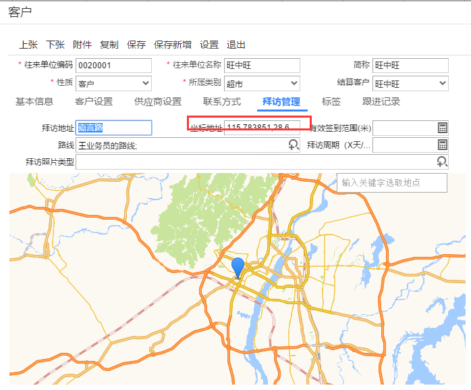Go to previous record with 上张
Viewport: 471px width, 390px height.
pyautogui.click(x=28, y=45)
